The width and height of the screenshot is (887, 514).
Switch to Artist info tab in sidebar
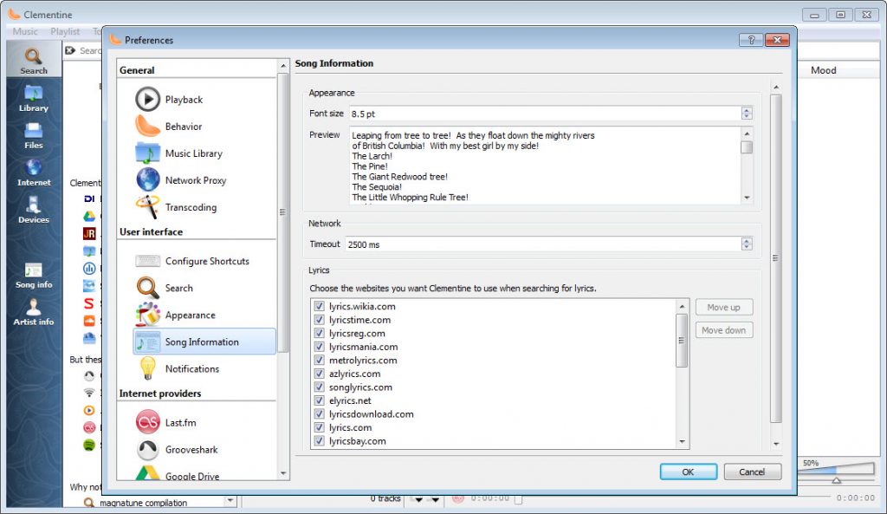coord(34,313)
